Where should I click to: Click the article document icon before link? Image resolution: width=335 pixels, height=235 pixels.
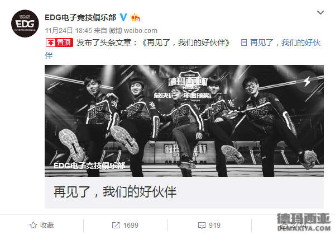click(x=244, y=43)
